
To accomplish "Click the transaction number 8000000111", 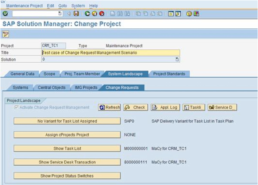I will [136, 162].
